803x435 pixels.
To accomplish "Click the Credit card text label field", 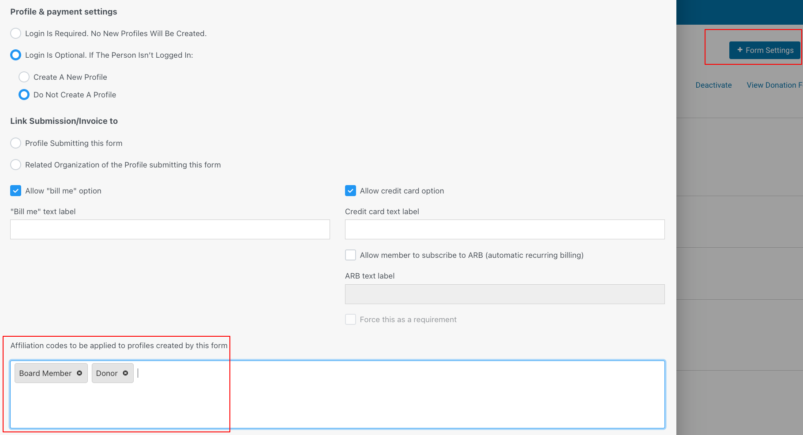I will pos(505,230).
